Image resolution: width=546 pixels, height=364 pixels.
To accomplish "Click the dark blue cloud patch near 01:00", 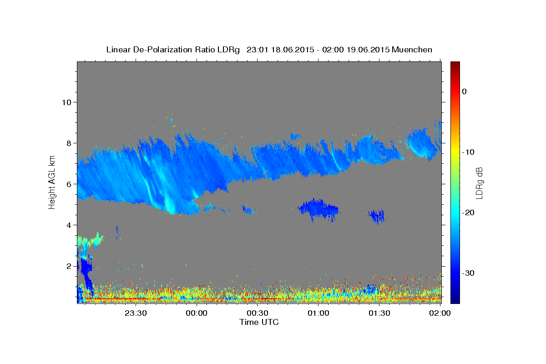I will pyautogui.click(x=318, y=209).
